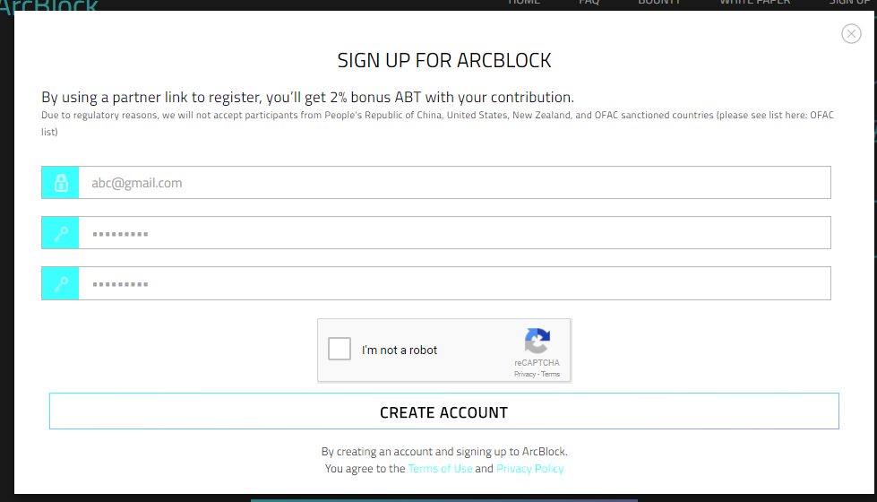The image size is (877, 502).
Task: Open reCAPTCHA Terms link
Action: [550, 374]
